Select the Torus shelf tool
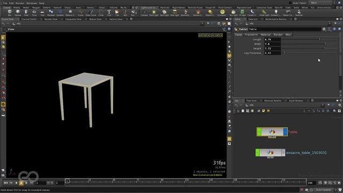This screenshot has width=343, height=193. [34, 13]
